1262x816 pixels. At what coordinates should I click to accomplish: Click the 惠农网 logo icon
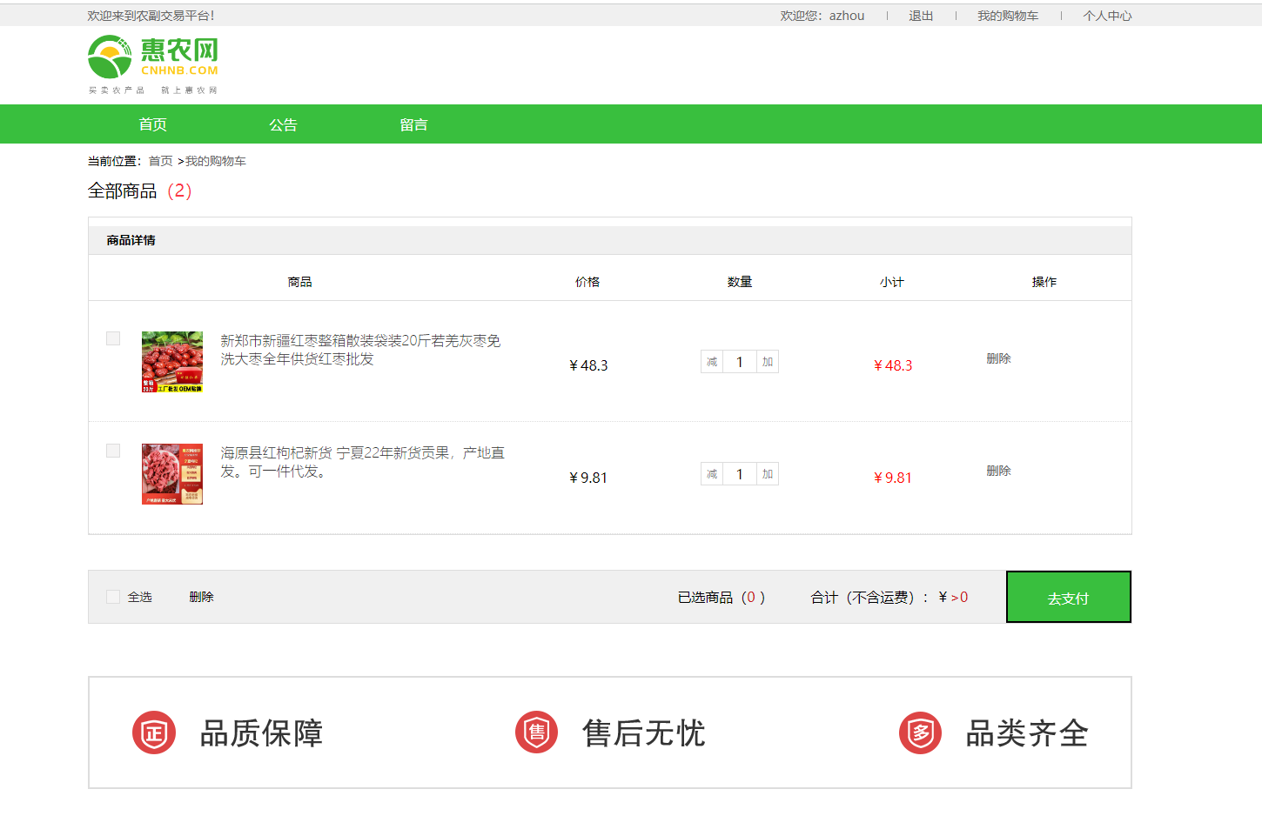pyautogui.click(x=111, y=57)
